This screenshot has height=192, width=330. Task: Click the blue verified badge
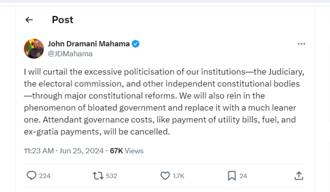135,44
